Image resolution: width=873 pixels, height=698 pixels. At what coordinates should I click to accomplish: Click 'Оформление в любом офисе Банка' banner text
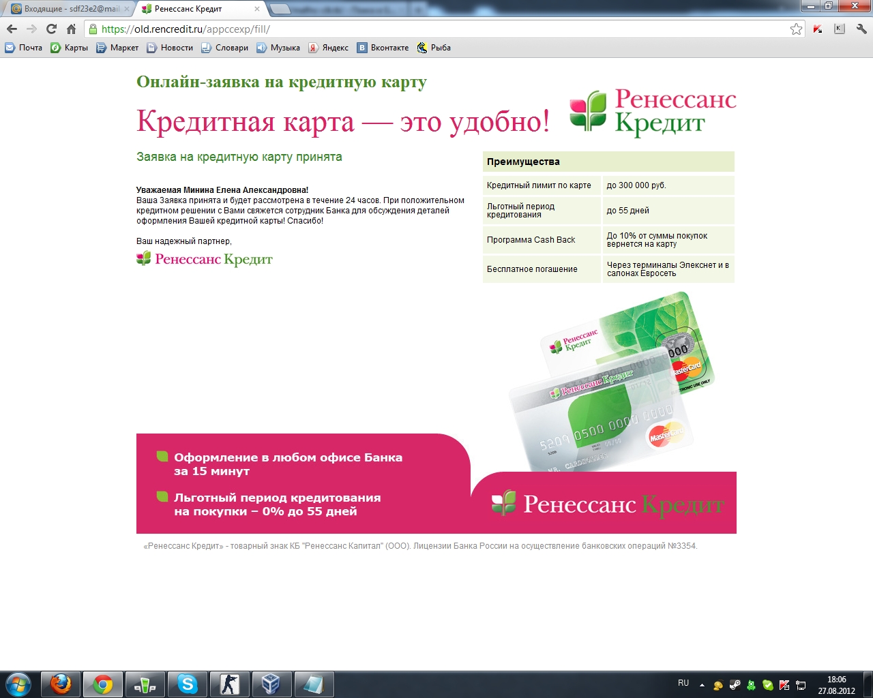click(288, 464)
